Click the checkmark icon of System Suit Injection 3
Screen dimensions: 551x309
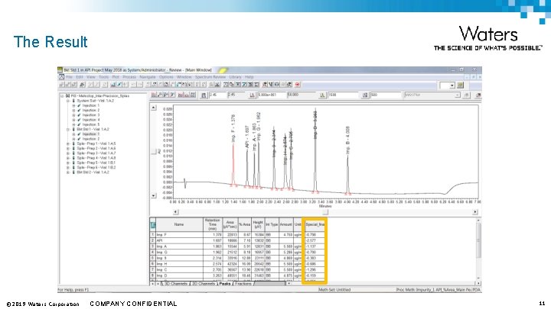pyautogui.click(x=79, y=115)
